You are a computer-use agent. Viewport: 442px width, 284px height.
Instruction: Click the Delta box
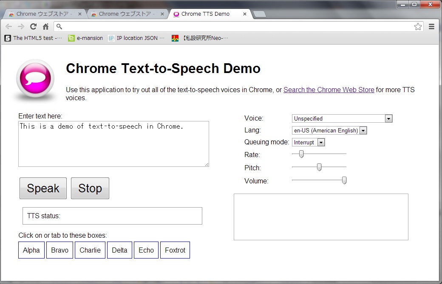click(119, 250)
